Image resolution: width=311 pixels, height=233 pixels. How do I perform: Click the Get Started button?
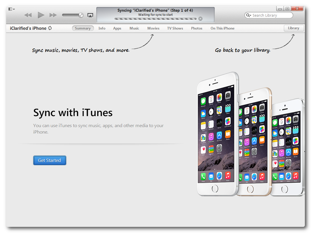[50, 160]
